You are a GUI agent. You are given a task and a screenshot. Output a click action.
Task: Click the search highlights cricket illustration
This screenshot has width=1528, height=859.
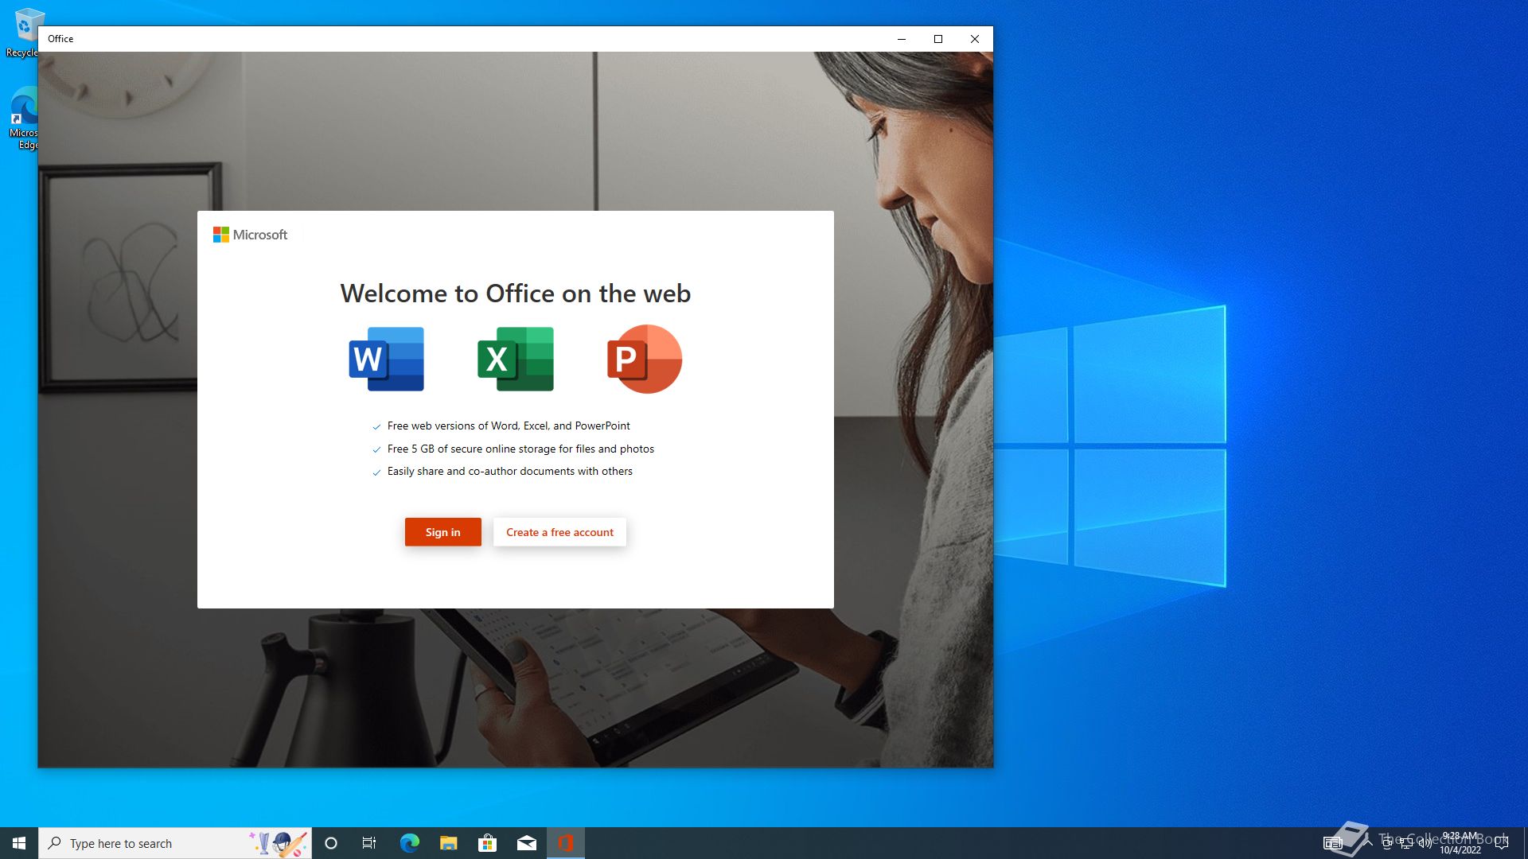(279, 843)
